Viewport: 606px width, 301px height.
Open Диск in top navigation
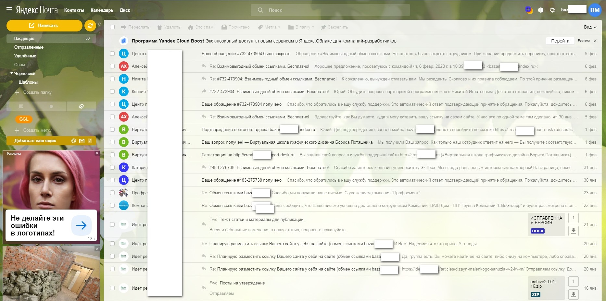[x=125, y=10]
